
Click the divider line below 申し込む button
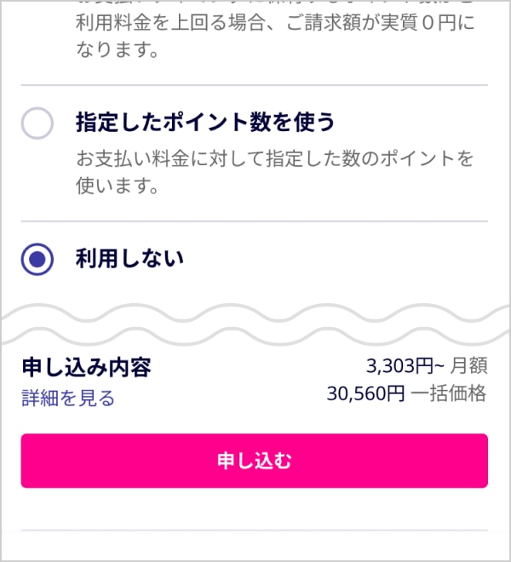(254, 530)
